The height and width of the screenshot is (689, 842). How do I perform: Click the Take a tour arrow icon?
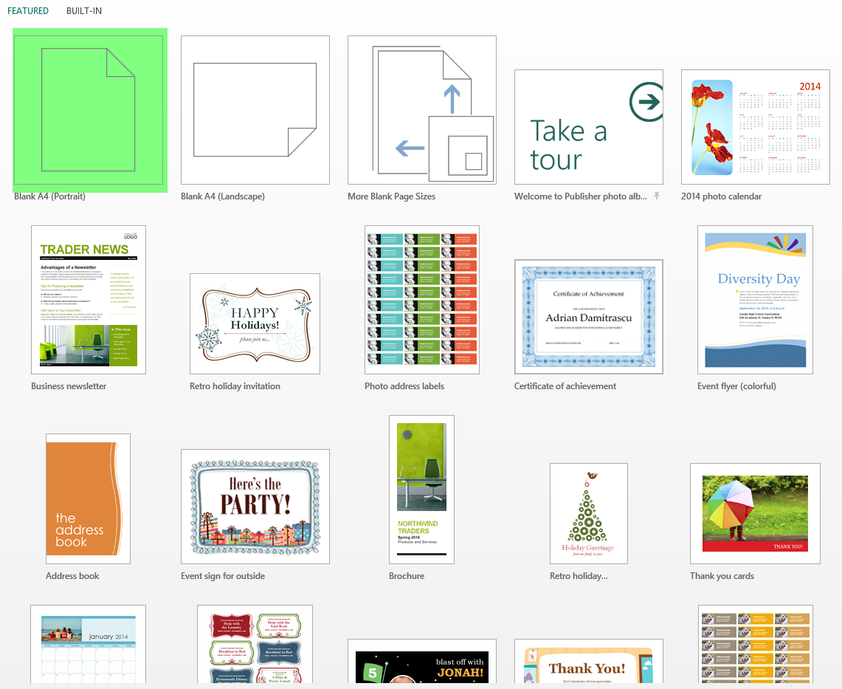pos(646,102)
